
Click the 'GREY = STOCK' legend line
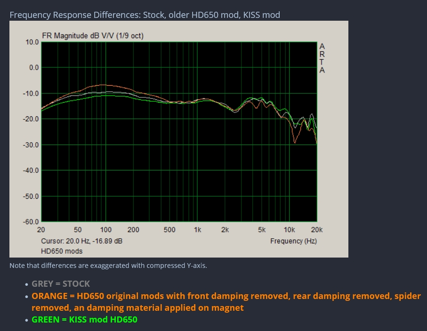[x=61, y=284]
